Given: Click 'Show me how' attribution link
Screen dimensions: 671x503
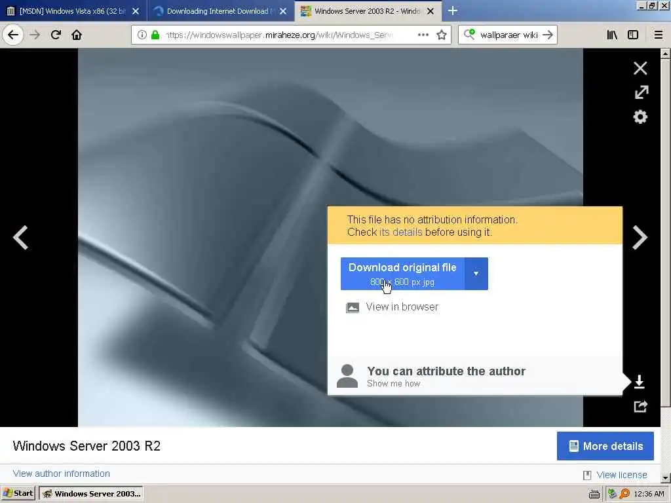Looking at the screenshot, I should click(x=393, y=384).
